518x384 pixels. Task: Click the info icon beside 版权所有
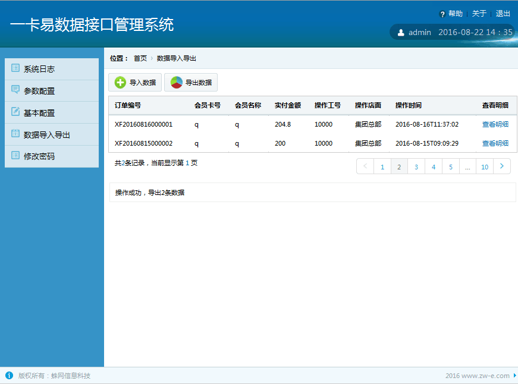8,375
